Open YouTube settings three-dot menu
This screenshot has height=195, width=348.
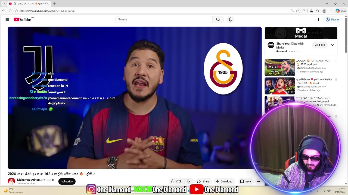(x=319, y=19)
